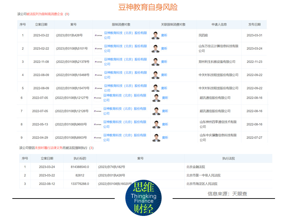Click person name link in row with applicant 民四庭
The image size is (287, 220).
tap(164, 35)
